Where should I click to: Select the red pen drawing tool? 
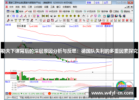tap(8, 20)
